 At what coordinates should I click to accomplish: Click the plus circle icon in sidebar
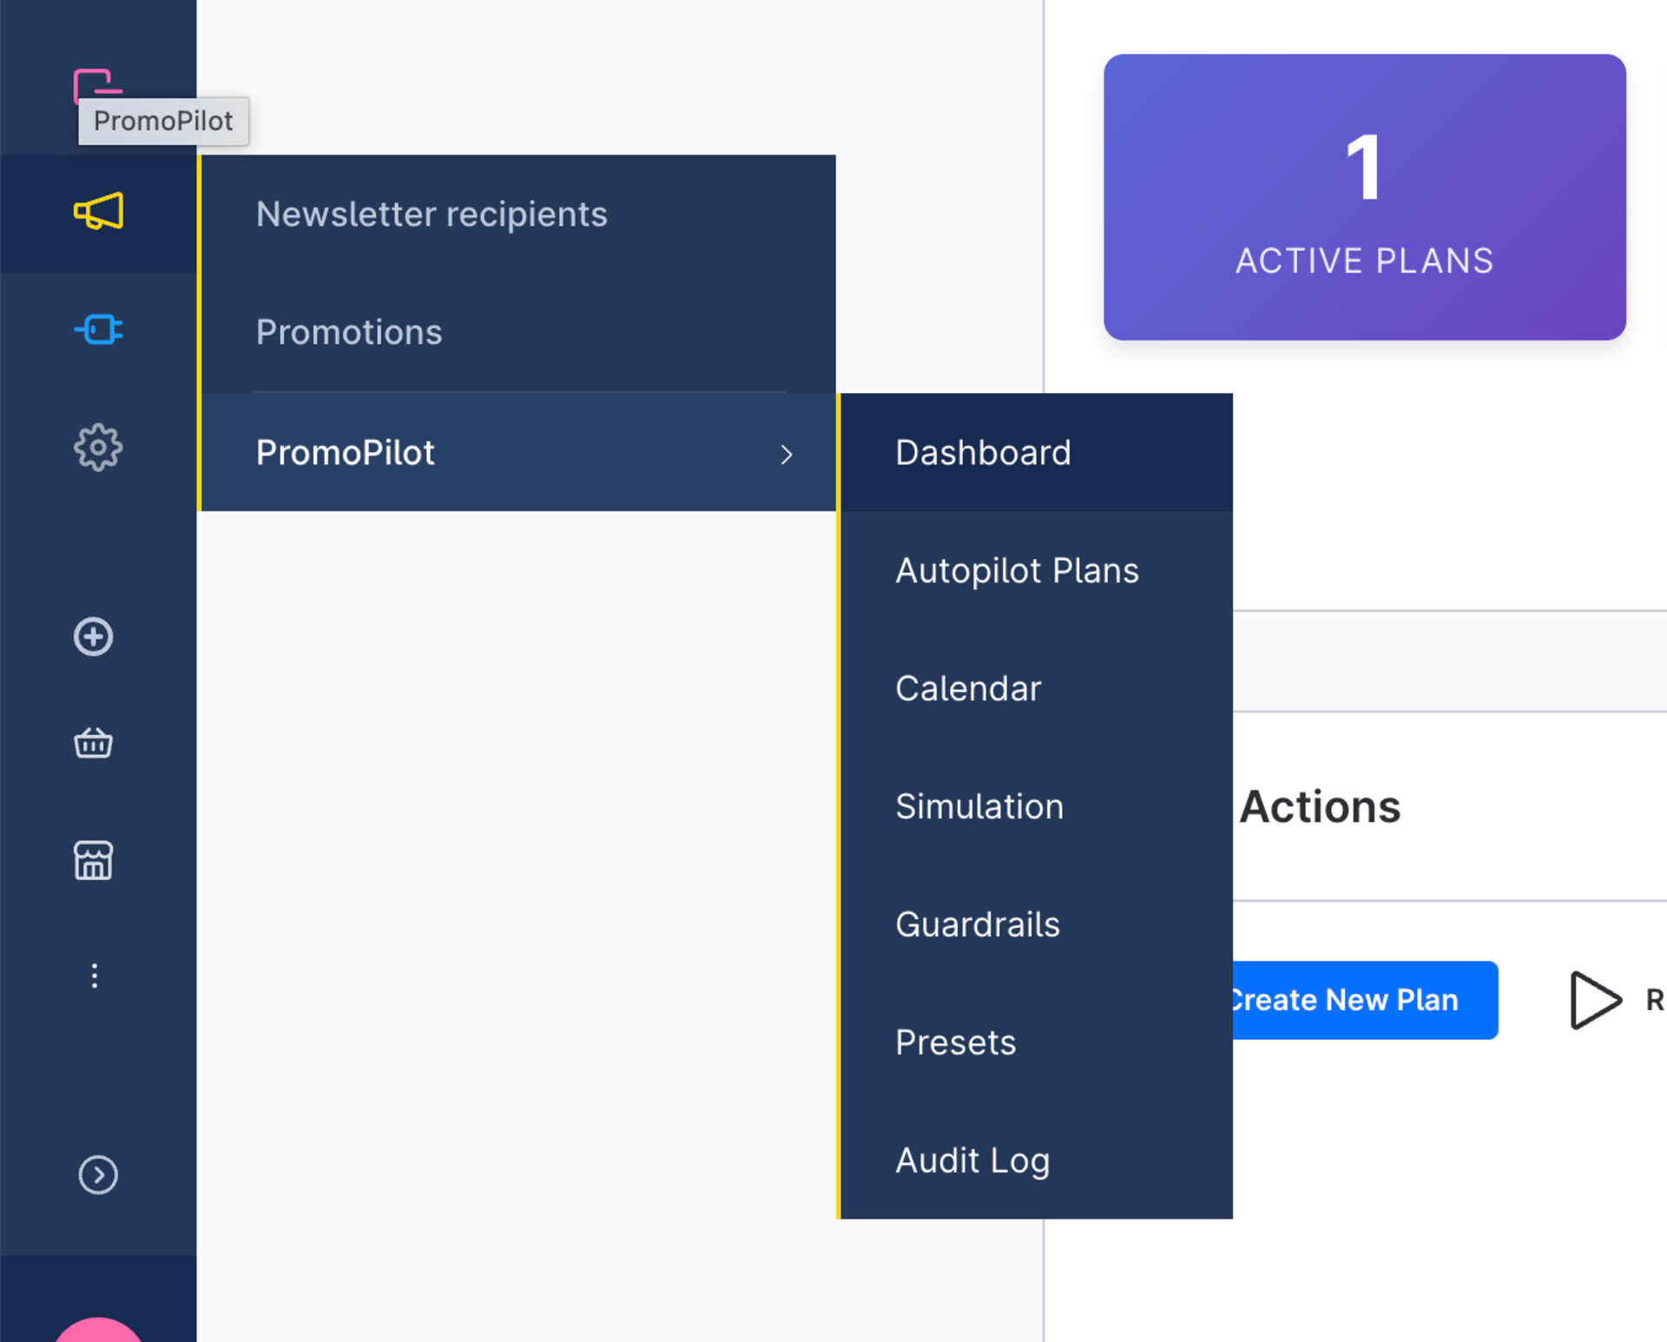(93, 636)
